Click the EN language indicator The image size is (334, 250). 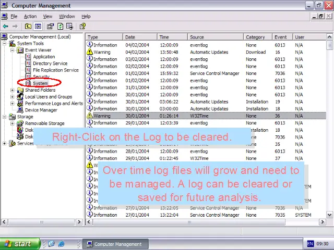pyautogui.click(x=310, y=244)
